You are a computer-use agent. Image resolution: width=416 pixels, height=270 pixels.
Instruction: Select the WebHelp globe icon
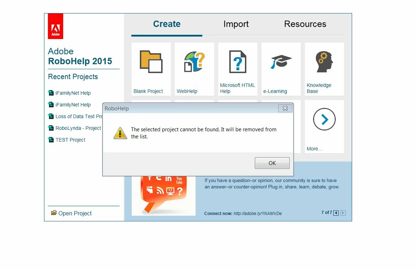coord(195,61)
